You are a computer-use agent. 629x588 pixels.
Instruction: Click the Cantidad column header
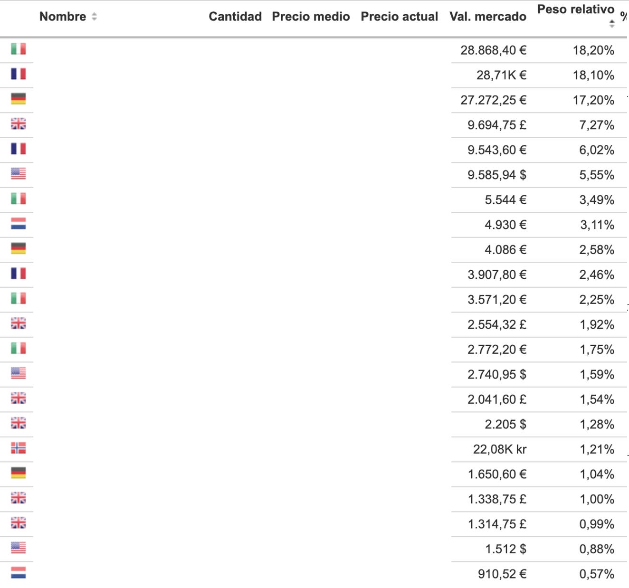click(235, 17)
